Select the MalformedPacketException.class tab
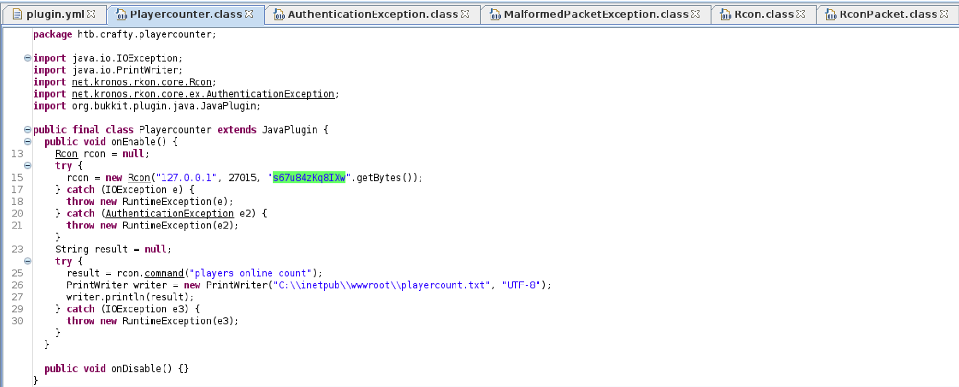This screenshot has height=387, width=959. (596, 14)
